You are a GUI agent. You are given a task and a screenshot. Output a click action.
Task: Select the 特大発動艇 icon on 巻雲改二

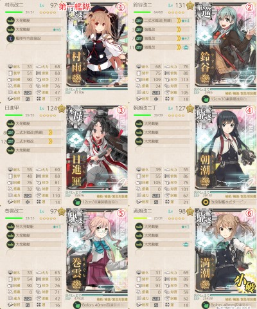(x=10, y=226)
